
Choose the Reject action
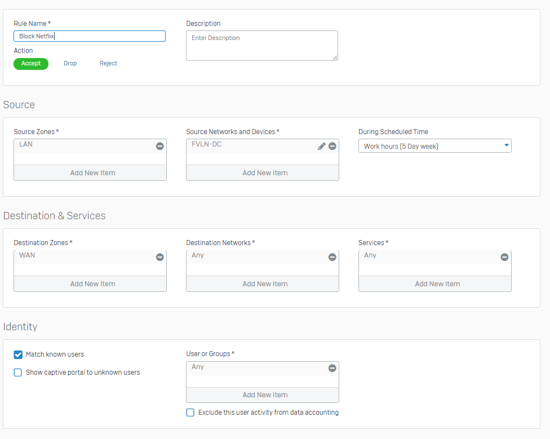pyautogui.click(x=108, y=64)
